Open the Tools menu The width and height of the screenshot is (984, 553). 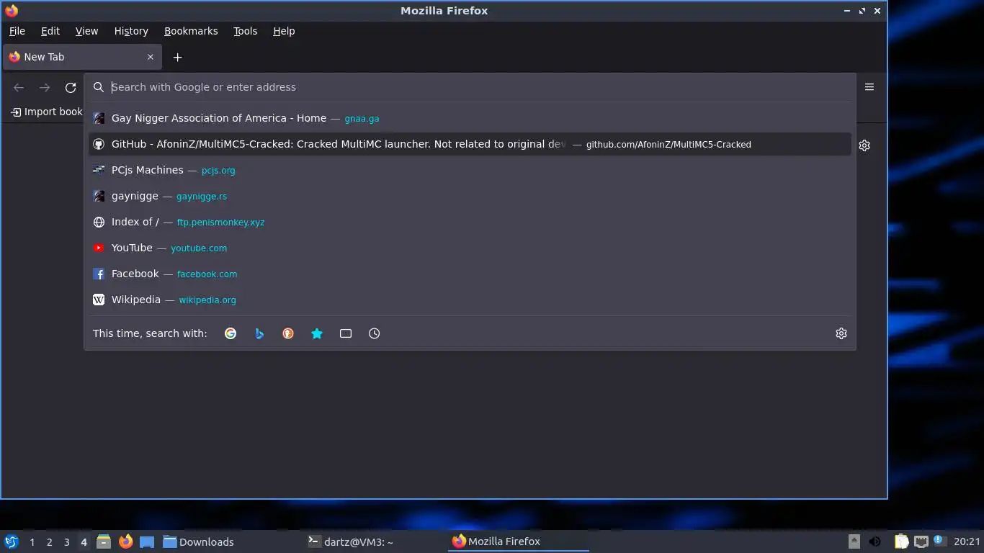point(245,31)
